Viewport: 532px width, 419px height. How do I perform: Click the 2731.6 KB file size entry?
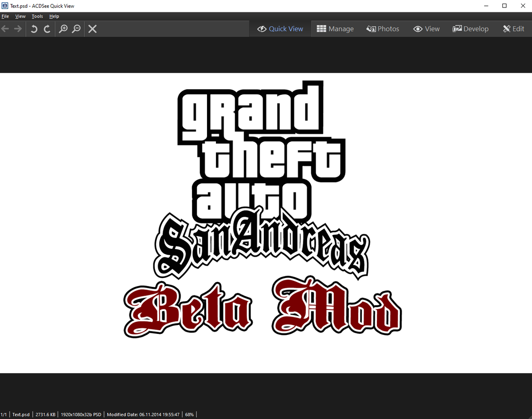46,415
